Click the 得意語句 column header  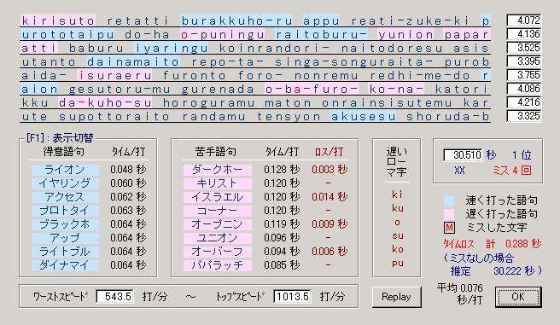click(64, 152)
